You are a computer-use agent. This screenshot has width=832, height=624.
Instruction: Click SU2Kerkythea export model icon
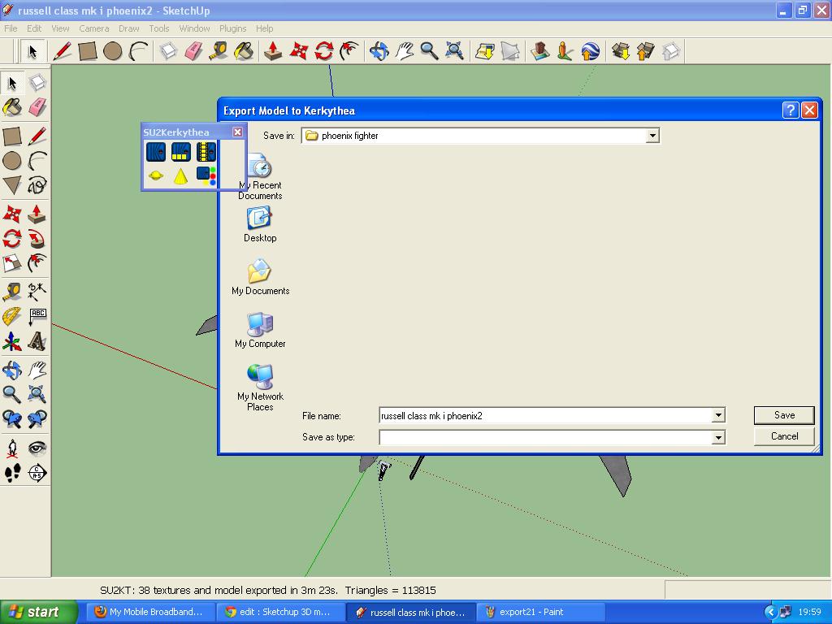(x=156, y=152)
